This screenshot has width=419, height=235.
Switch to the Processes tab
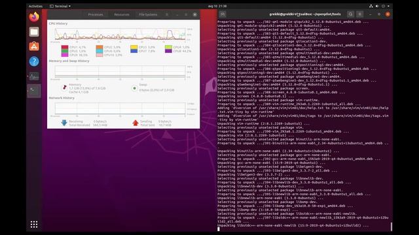point(96,14)
